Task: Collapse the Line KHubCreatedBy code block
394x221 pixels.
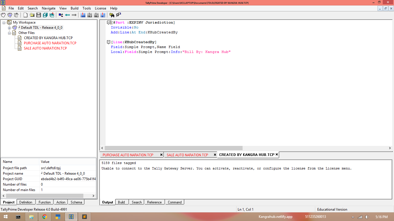Action: click(109, 42)
